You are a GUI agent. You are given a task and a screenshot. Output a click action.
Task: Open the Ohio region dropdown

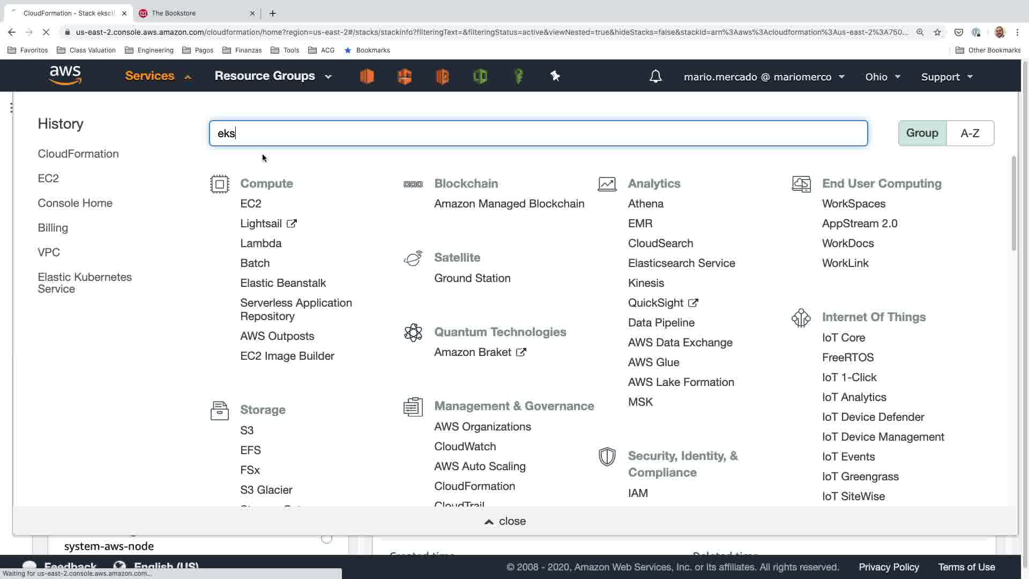(x=882, y=77)
